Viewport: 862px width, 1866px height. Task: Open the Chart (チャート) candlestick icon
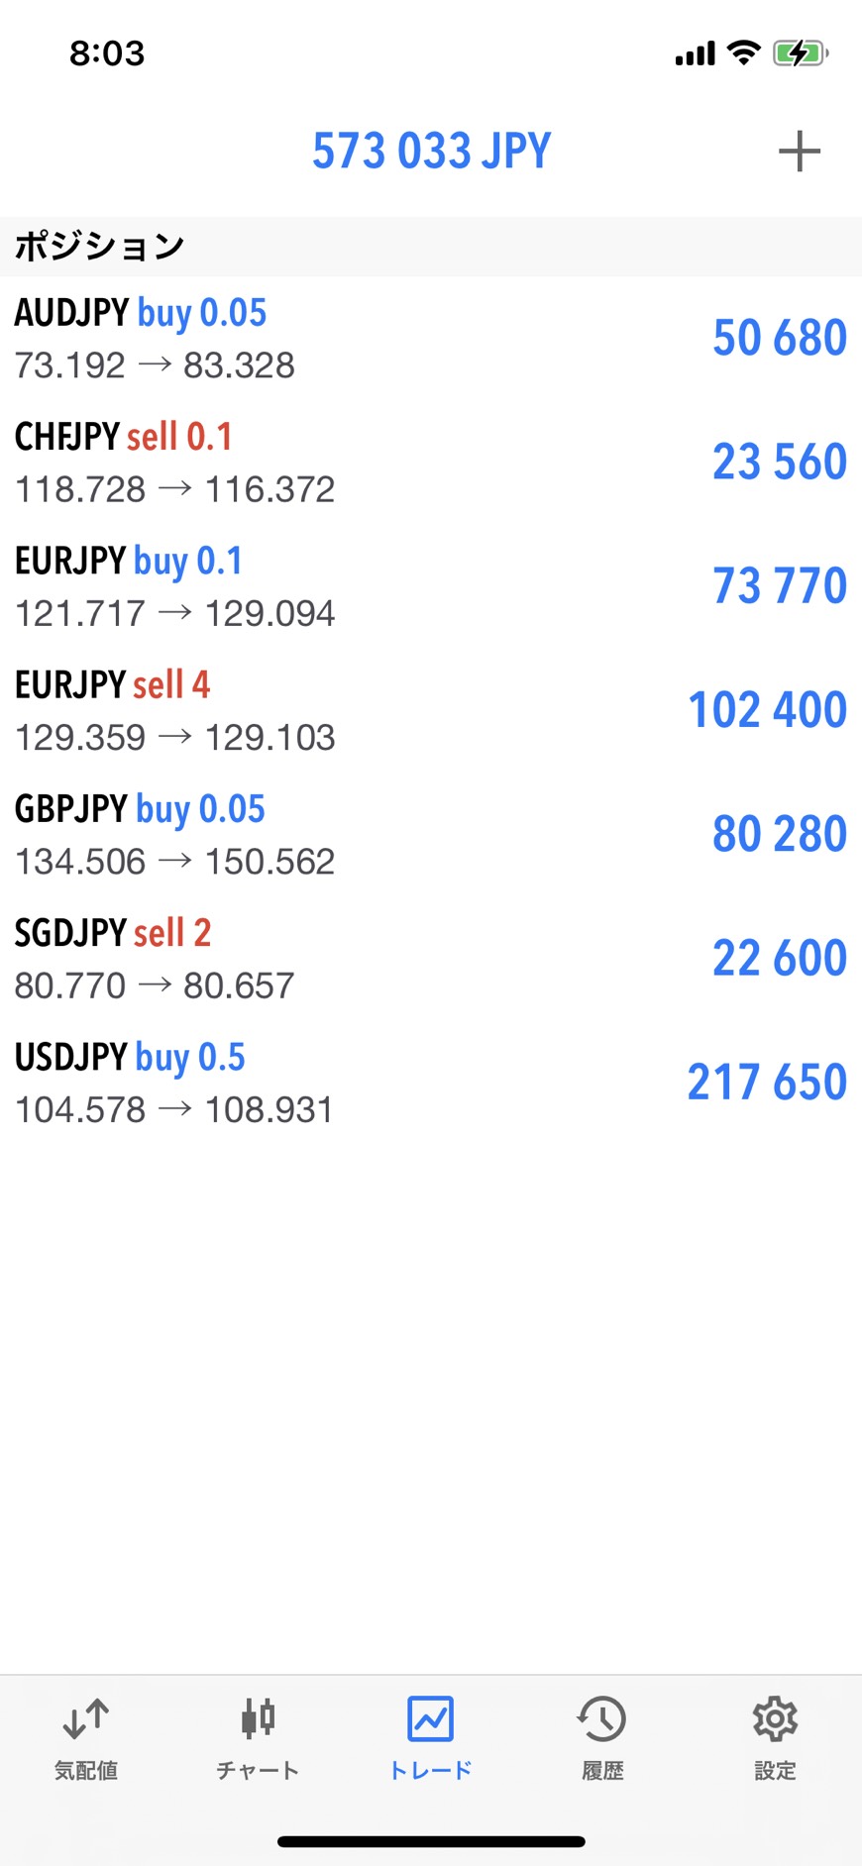[x=258, y=1719]
